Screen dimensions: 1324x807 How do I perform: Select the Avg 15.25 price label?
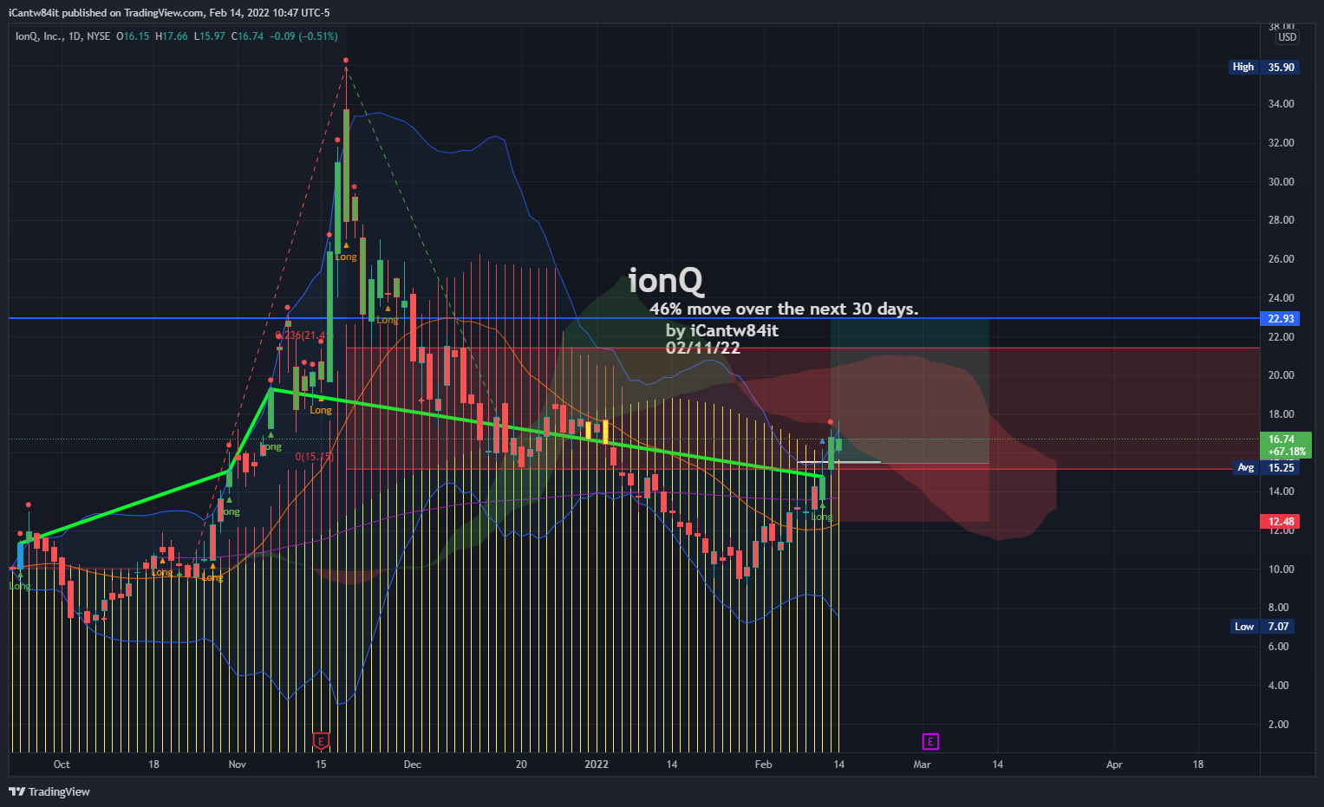(x=1267, y=468)
